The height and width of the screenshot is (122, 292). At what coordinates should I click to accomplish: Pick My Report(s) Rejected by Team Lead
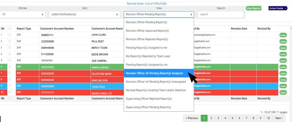point(148,56)
